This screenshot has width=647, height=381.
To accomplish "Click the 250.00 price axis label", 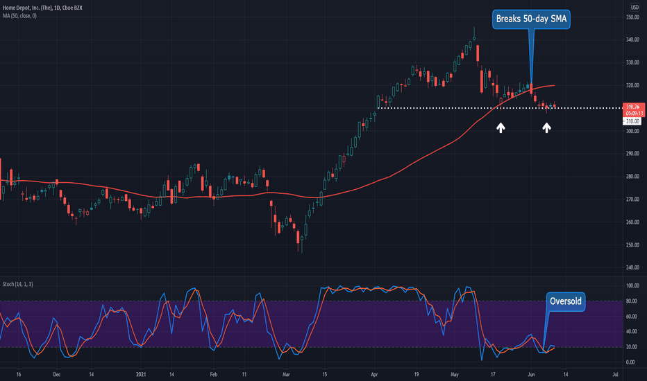I will click(x=632, y=245).
